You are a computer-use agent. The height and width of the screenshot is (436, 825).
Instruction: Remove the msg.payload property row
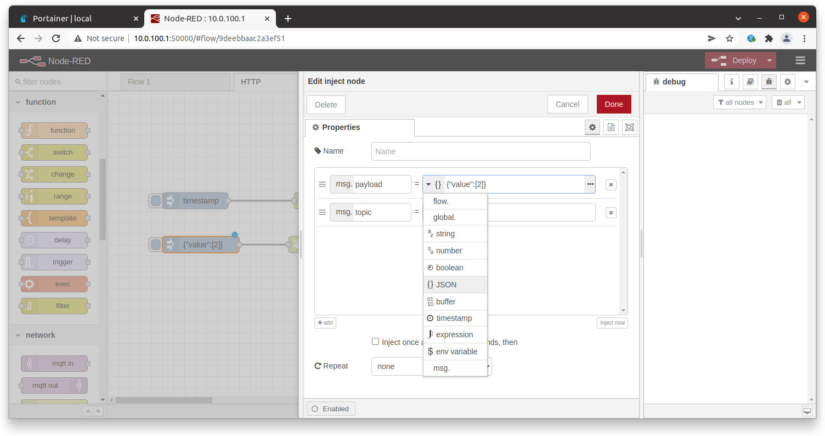pyautogui.click(x=611, y=185)
